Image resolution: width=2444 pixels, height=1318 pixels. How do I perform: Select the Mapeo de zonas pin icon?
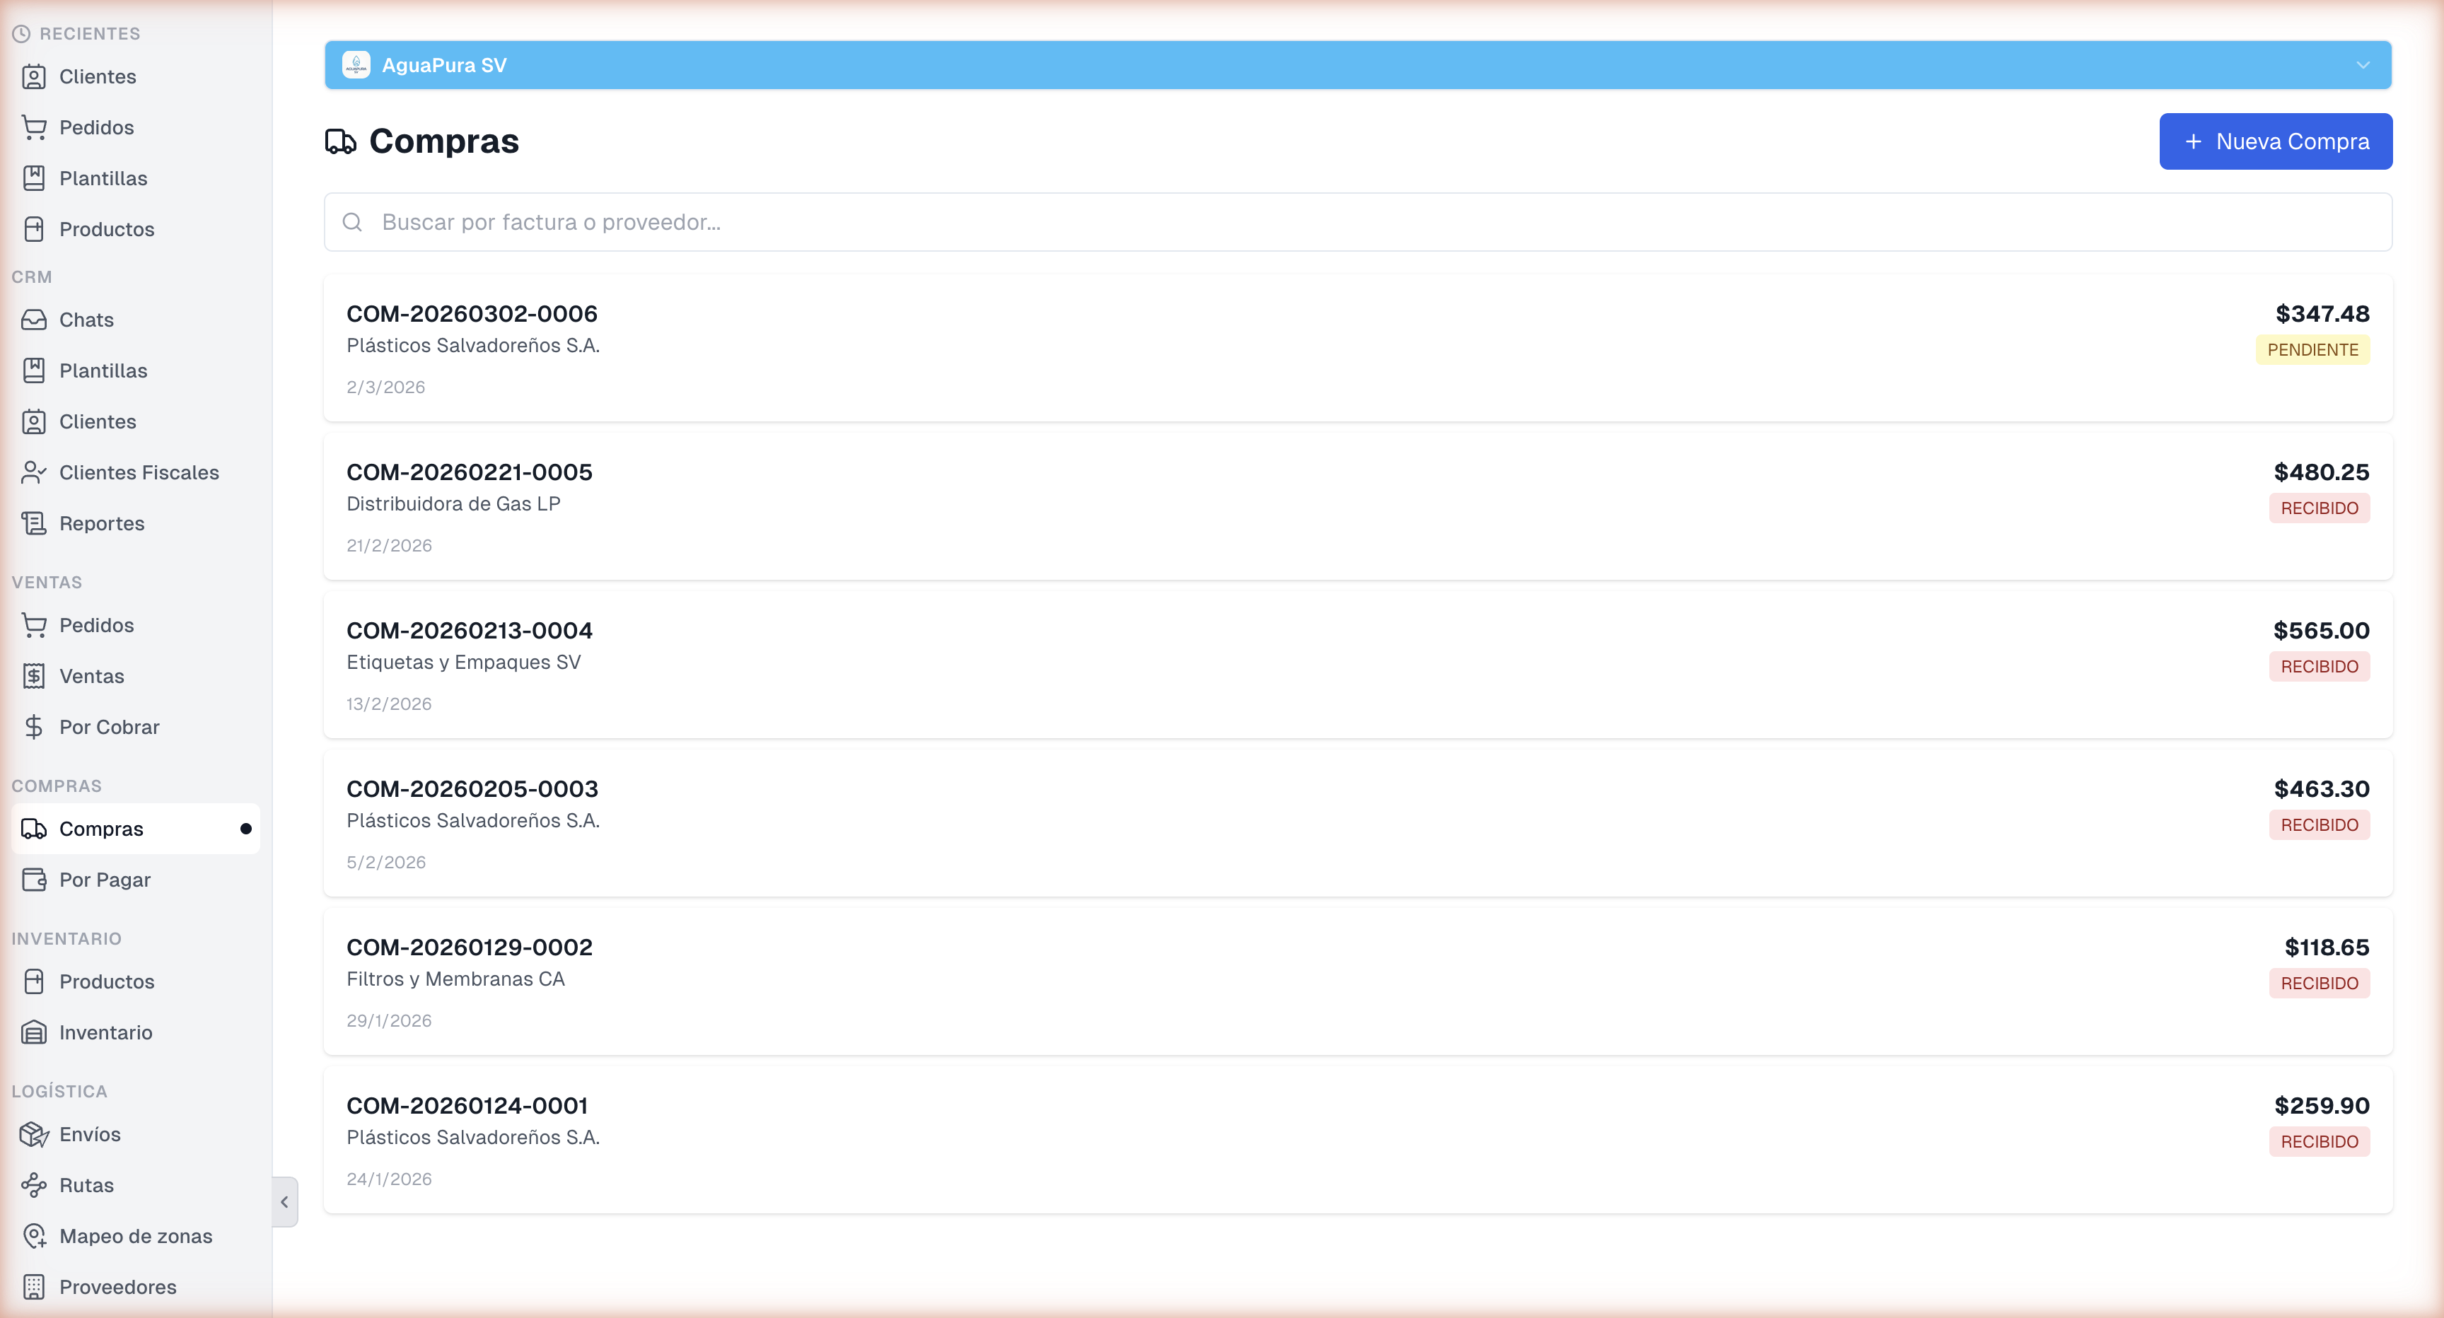coord(34,1235)
